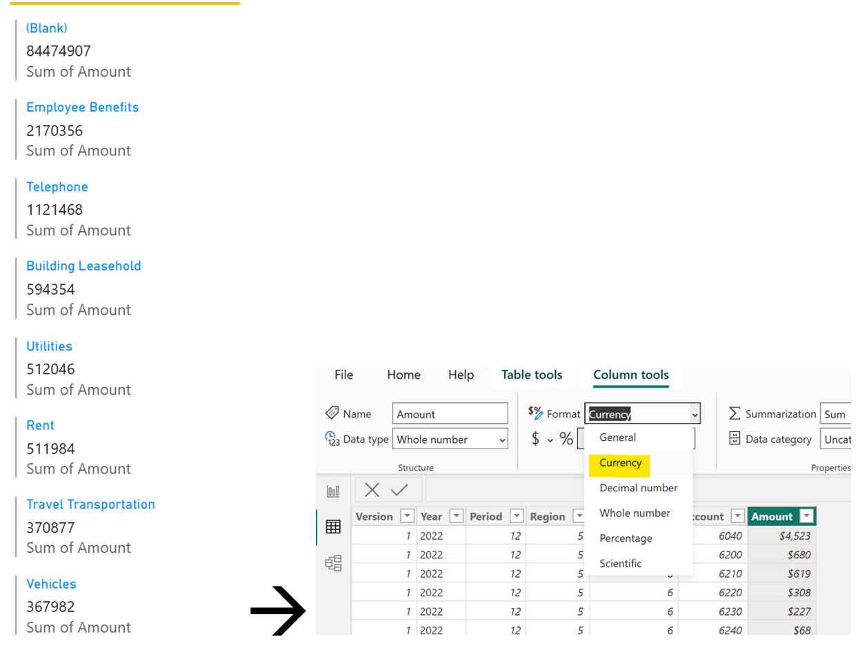
Task: Open the Amount column filter arrow
Action: pos(806,516)
